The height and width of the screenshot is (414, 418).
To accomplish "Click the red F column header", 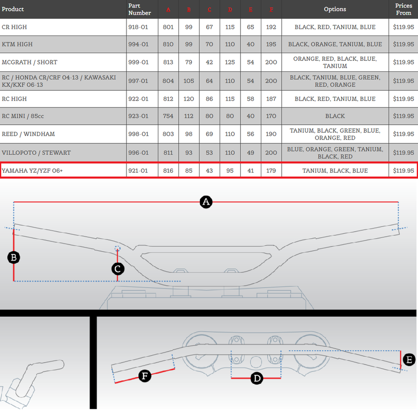I will (271, 9).
